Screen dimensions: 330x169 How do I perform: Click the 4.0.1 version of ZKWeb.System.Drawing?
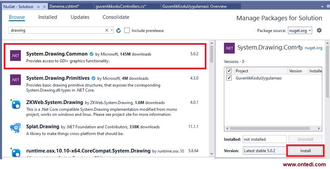194,102
